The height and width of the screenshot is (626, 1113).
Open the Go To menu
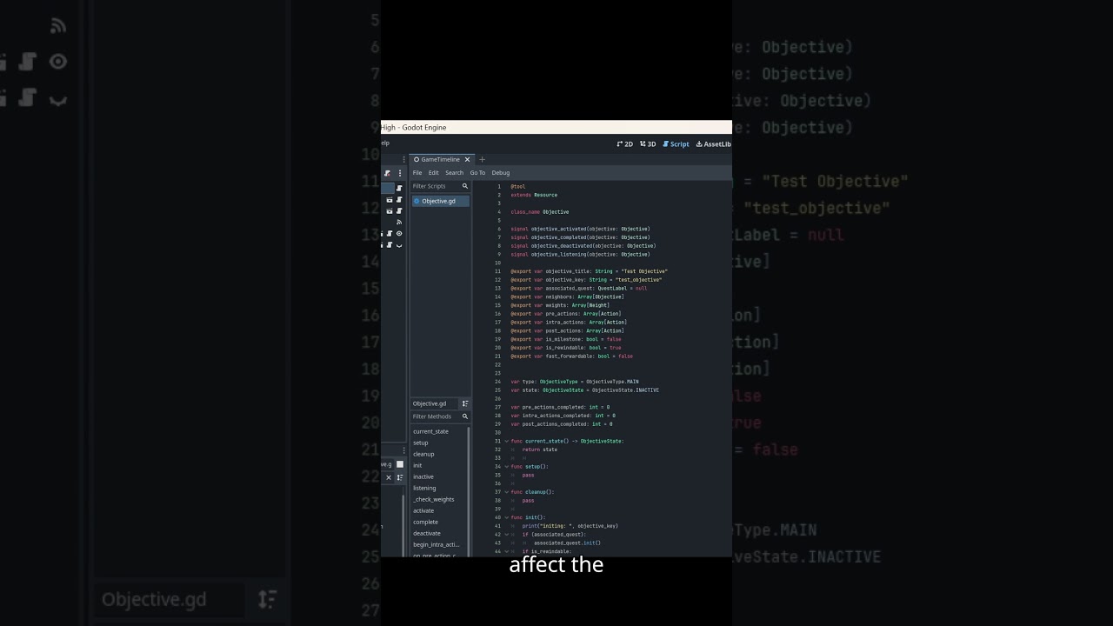click(x=477, y=173)
